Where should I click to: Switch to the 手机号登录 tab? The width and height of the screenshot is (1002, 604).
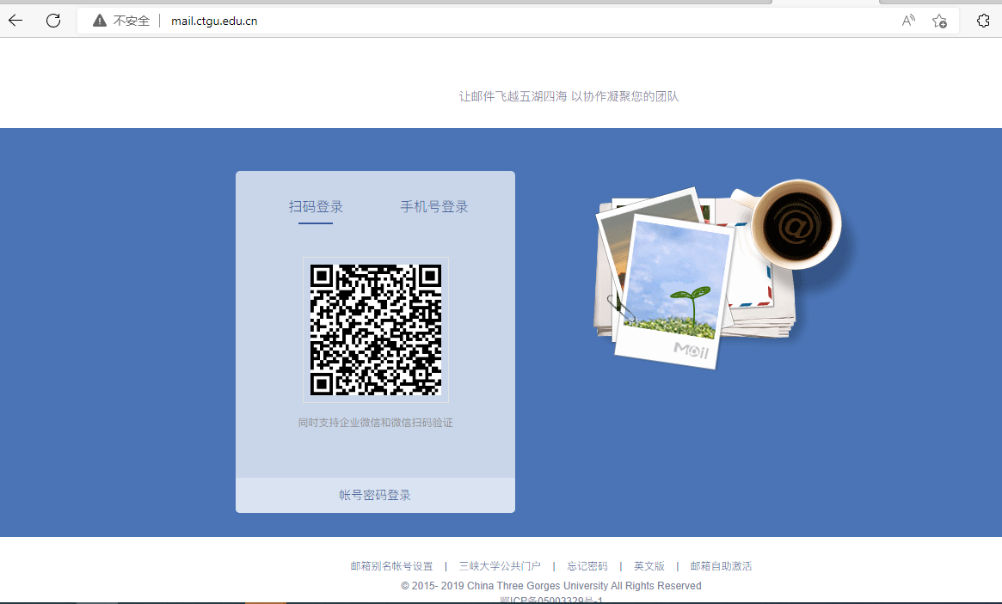tap(433, 206)
